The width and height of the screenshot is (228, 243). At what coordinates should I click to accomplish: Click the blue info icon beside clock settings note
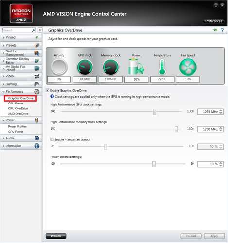tap(52, 96)
